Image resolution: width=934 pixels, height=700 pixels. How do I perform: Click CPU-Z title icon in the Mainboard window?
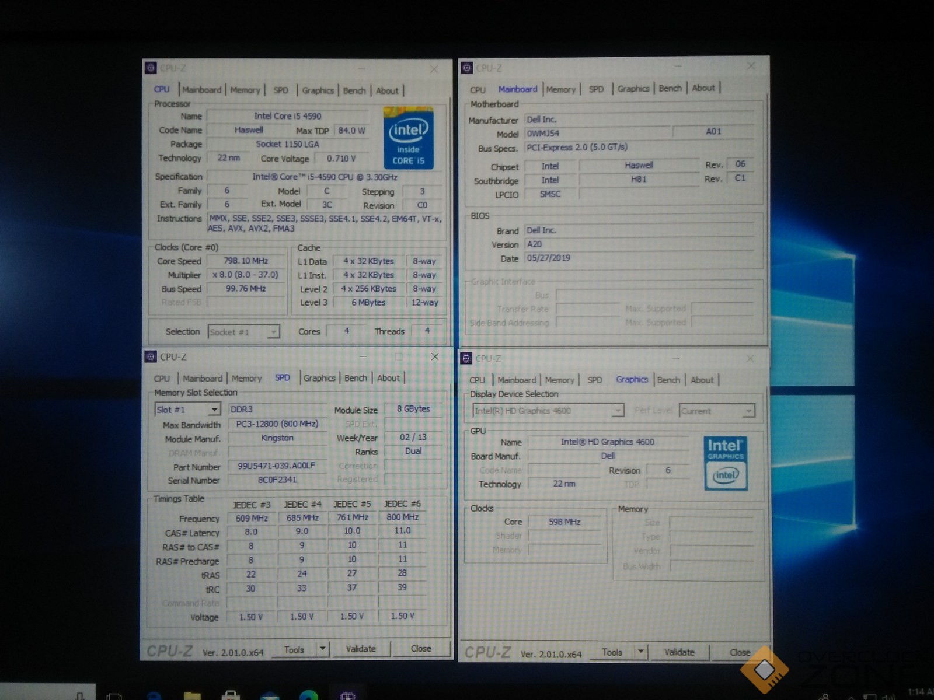pos(466,68)
